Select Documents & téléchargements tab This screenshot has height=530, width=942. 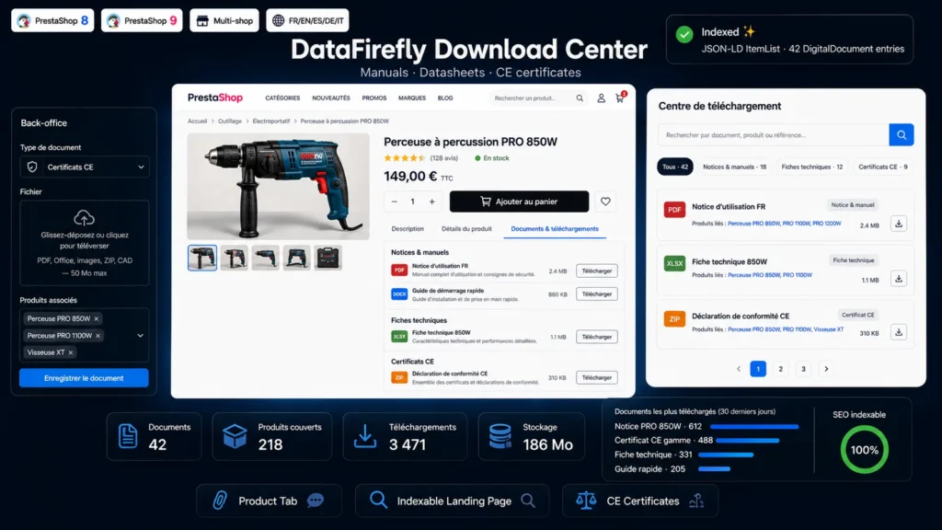click(x=555, y=229)
